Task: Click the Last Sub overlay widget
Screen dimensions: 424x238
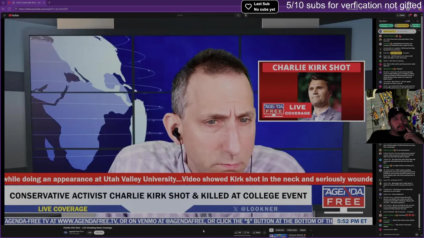Action: 260,7
